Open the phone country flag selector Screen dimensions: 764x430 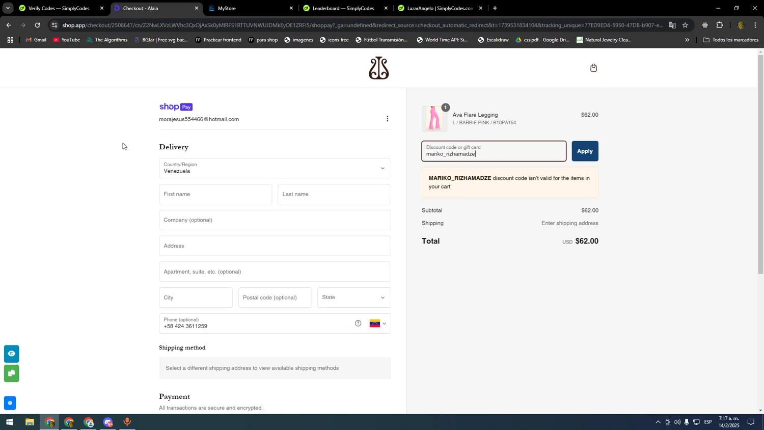(x=378, y=324)
